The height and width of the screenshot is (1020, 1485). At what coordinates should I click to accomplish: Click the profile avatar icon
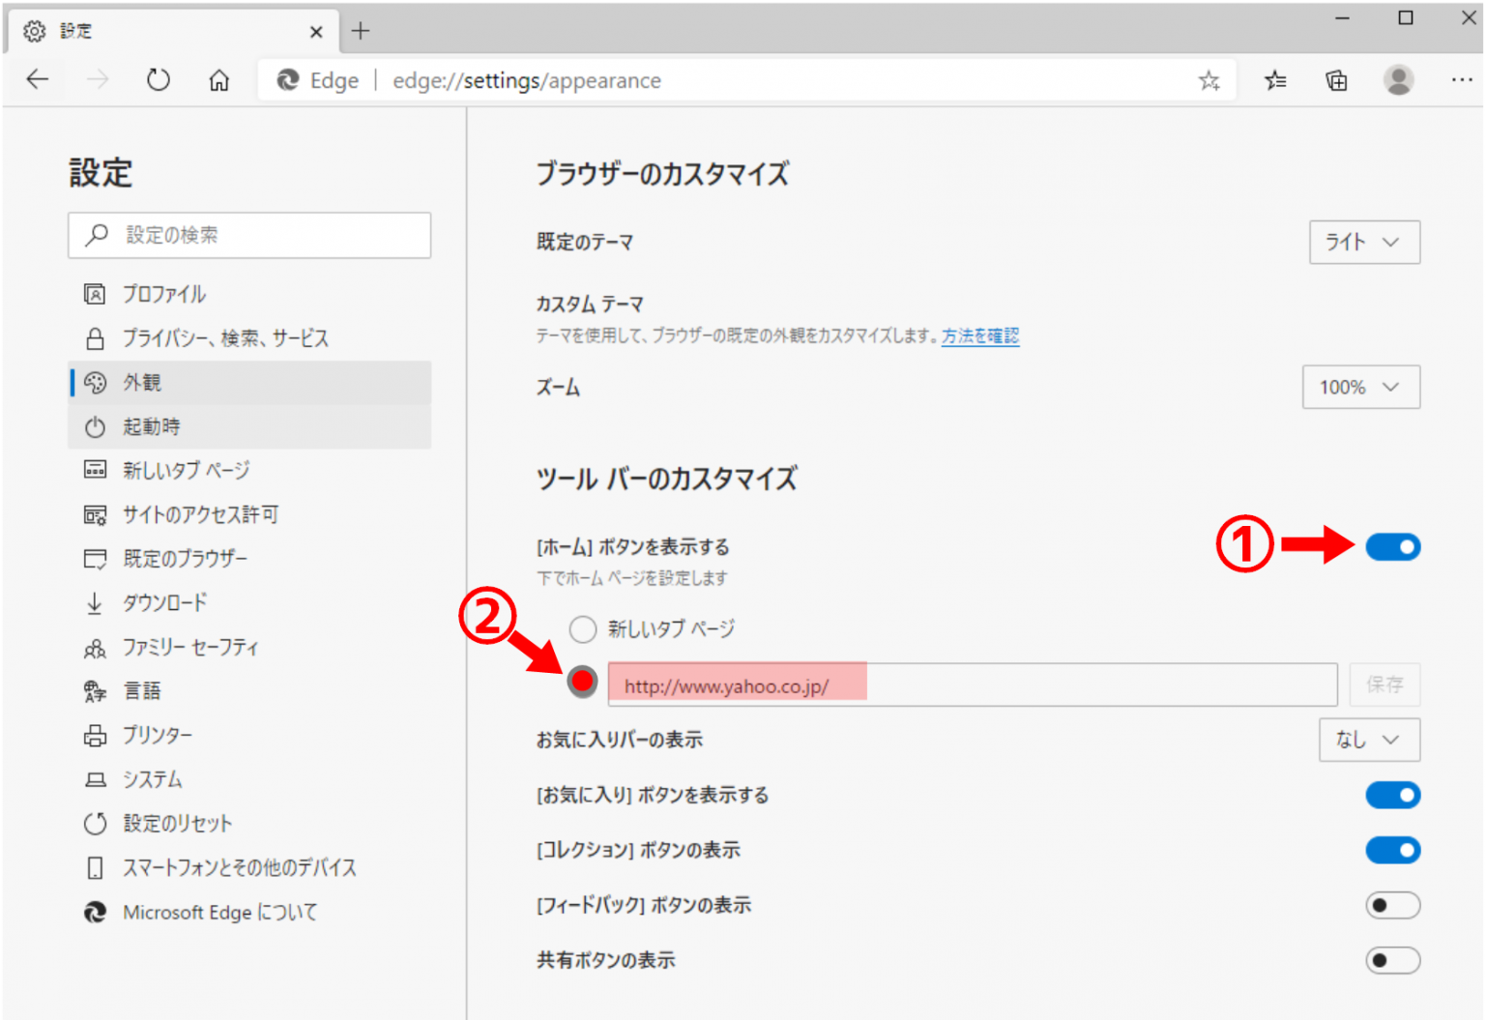[x=1398, y=80]
